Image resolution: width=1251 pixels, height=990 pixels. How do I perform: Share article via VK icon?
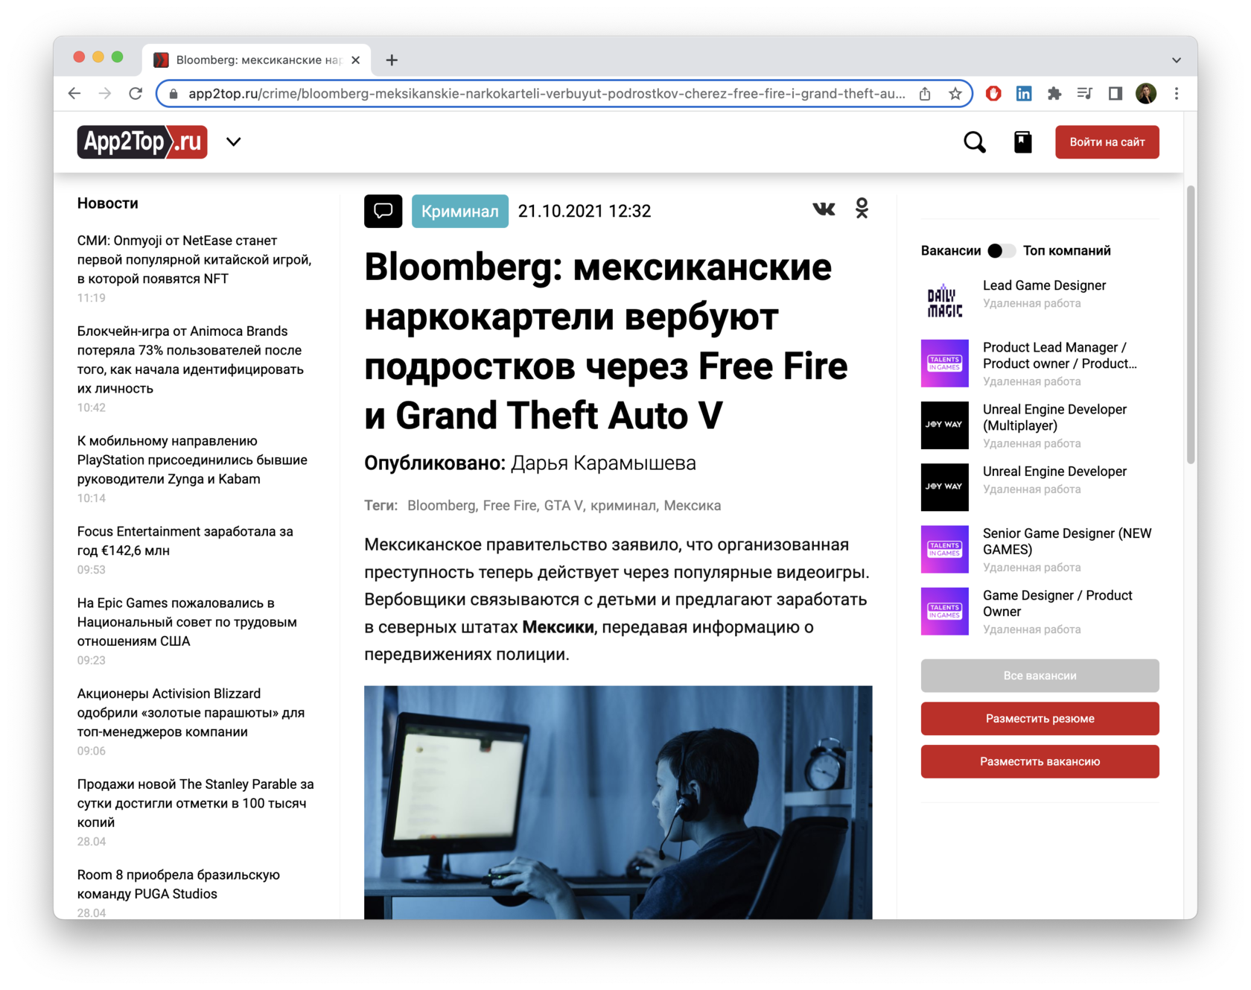tap(824, 209)
